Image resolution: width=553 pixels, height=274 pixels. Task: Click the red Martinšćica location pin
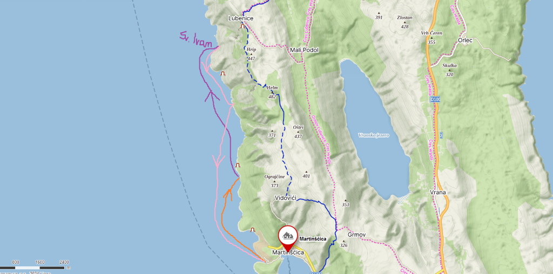(288, 238)
